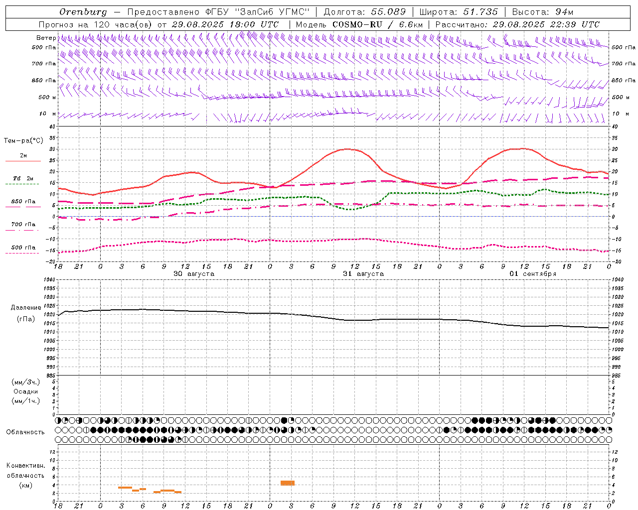Click the Конвективн. panel label

[x=25, y=466]
